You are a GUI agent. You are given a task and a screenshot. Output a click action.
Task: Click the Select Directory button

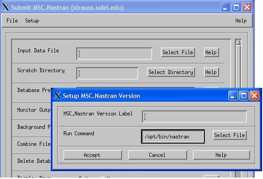coord(171,72)
